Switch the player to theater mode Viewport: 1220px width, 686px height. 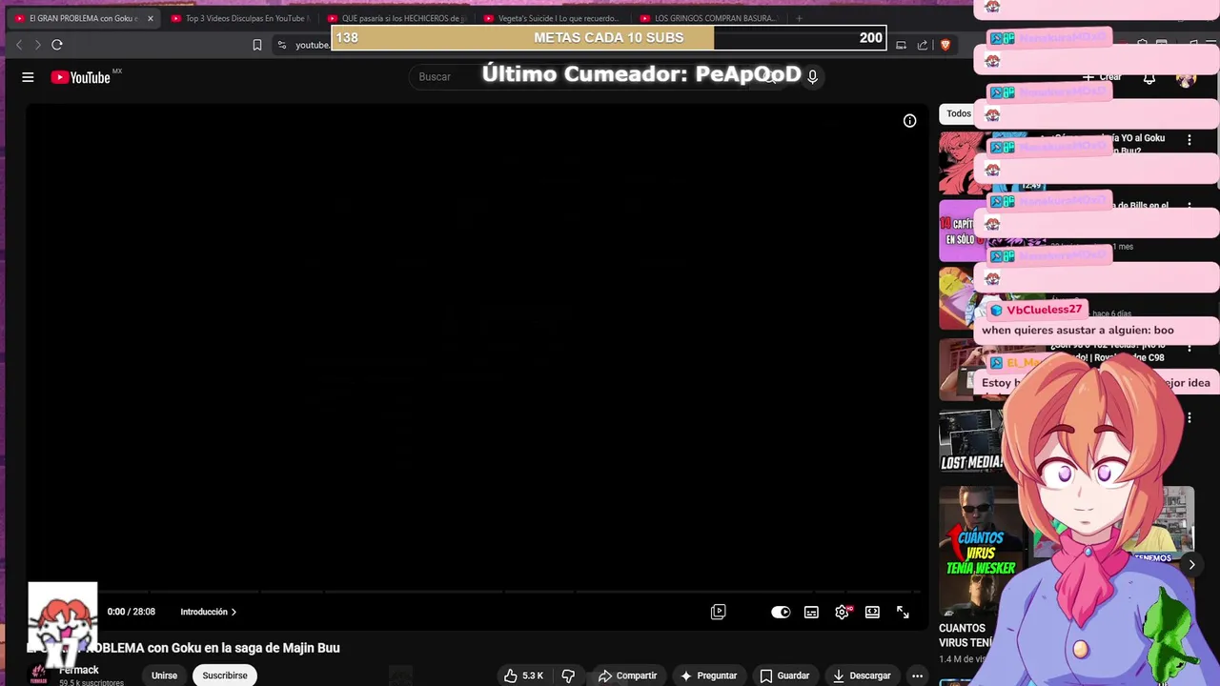[872, 612]
